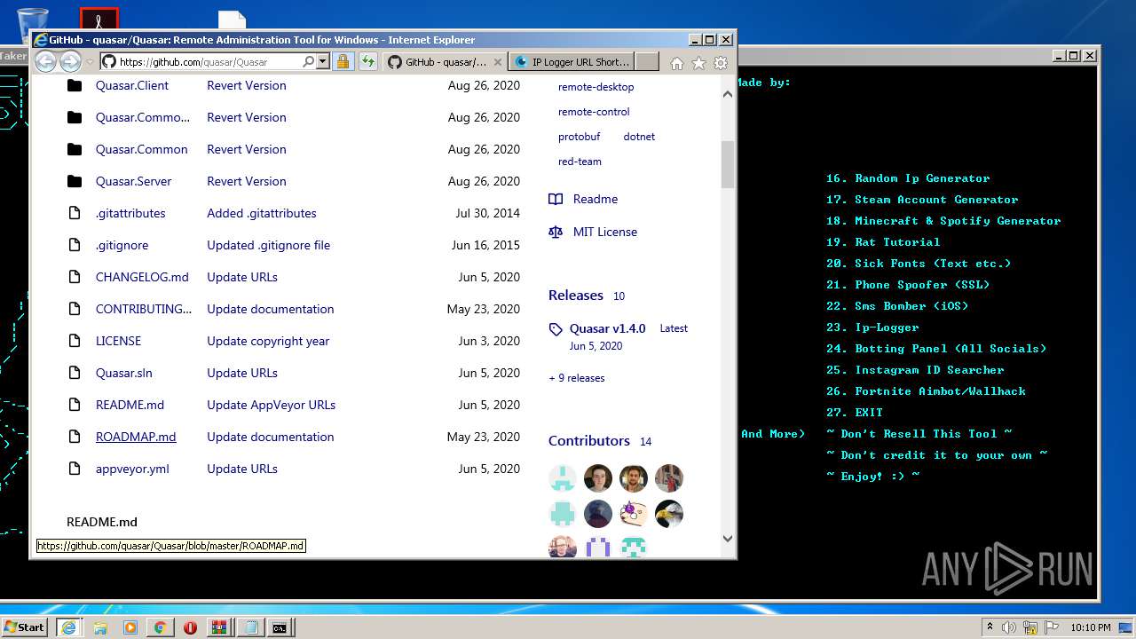Open Windows Explorer from taskbar
The height and width of the screenshot is (639, 1136).
click(100, 627)
